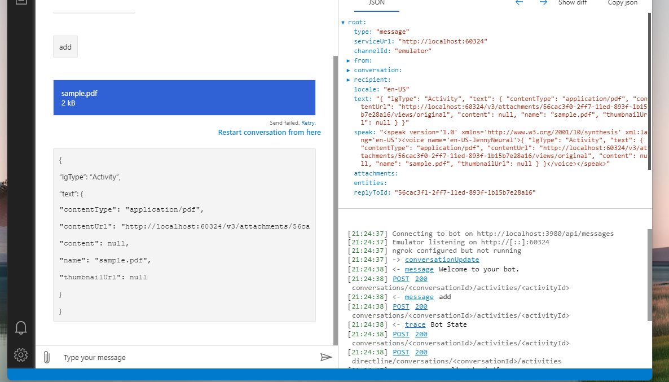Navigate back with the left arrow icon
Screen dimensions: 669x382
click(519, 2)
